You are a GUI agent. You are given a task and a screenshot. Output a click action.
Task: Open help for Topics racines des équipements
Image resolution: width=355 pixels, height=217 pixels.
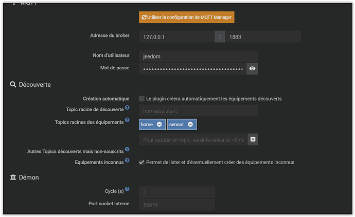pos(127,121)
